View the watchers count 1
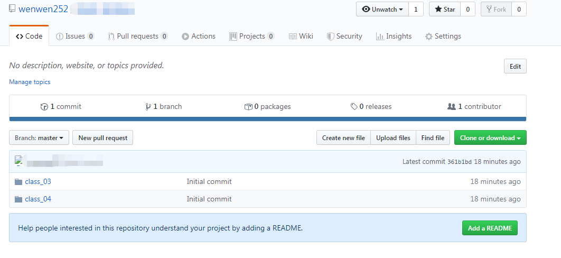The height and width of the screenshot is (258, 561). [x=416, y=10]
